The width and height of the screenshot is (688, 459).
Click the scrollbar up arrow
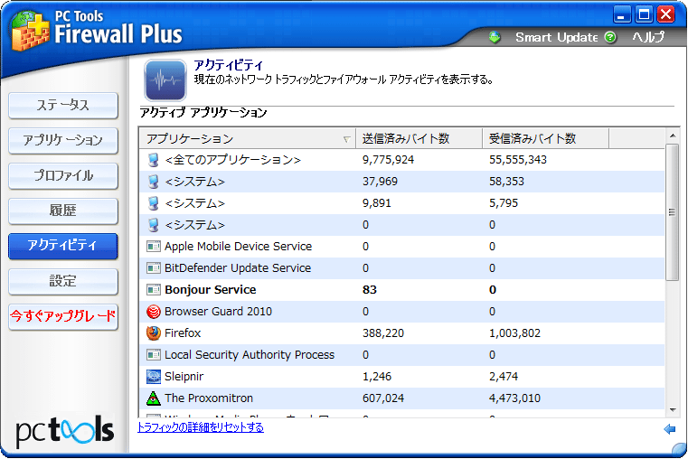pyautogui.click(x=673, y=136)
